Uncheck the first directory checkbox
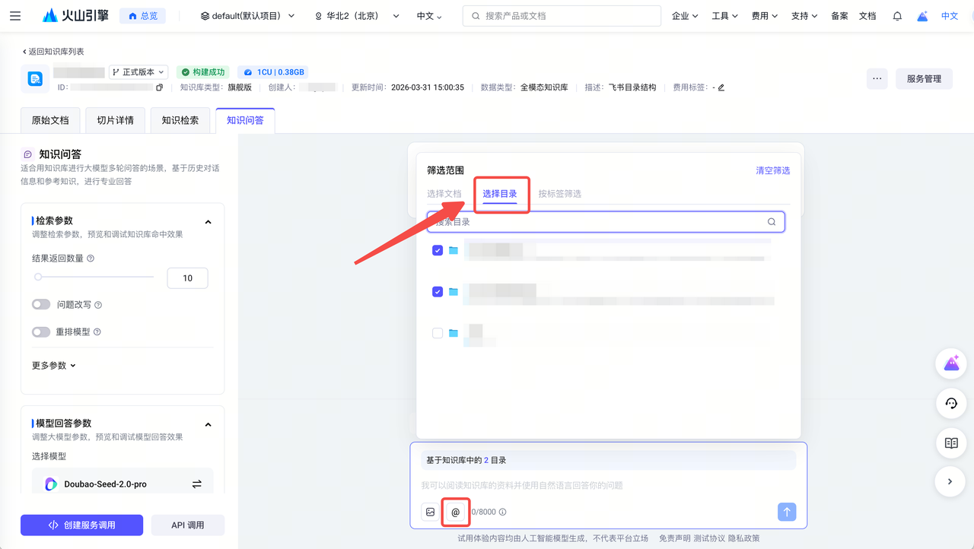The width and height of the screenshot is (974, 549). click(x=438, y=250)
